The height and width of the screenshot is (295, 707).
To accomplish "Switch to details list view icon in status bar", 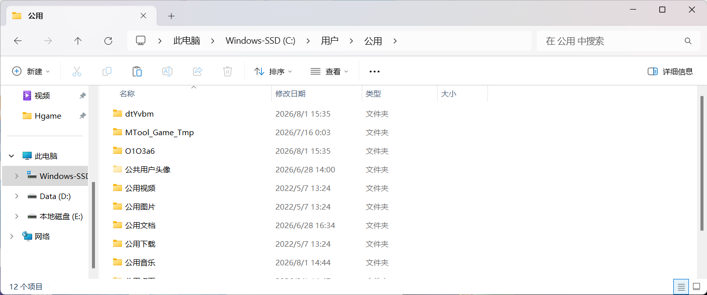I will pos(681,287).
